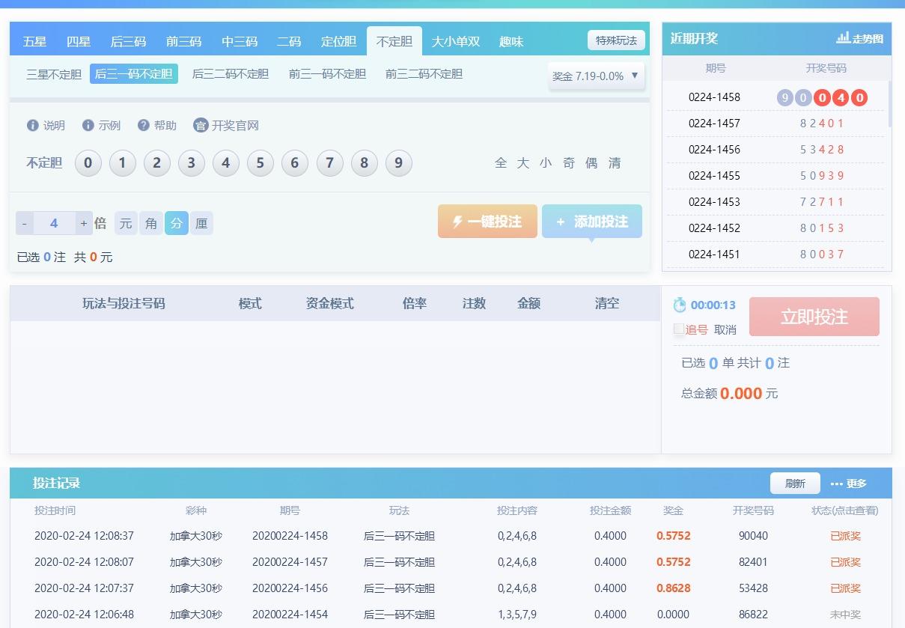Select number ball 1

coord(123,163)
